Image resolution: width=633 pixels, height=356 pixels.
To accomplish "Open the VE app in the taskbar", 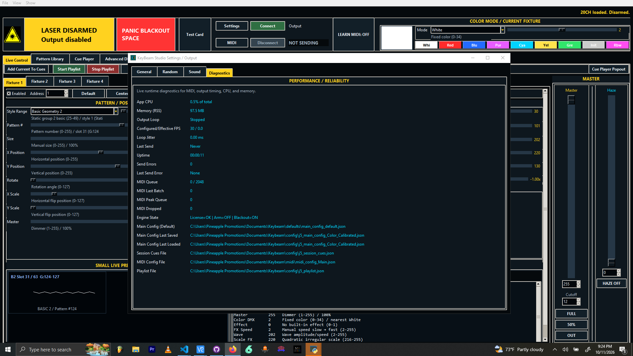I will 200,349.
